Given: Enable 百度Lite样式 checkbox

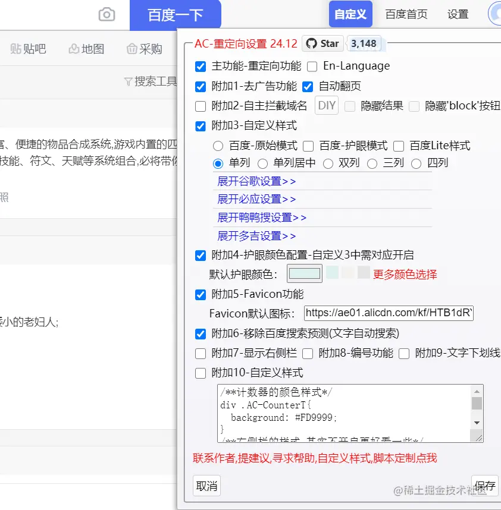Looking at the screenshot, I should (399, 146).
